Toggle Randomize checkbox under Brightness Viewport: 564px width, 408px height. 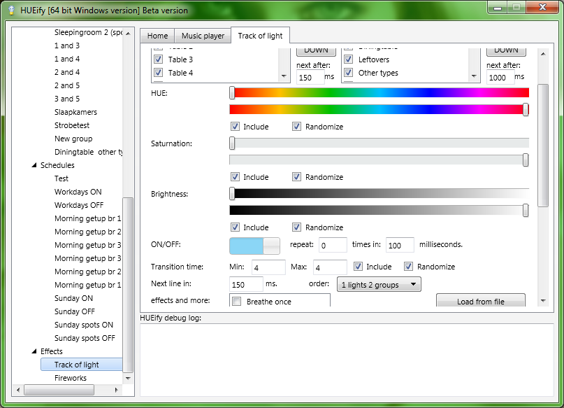click(296, 227)
